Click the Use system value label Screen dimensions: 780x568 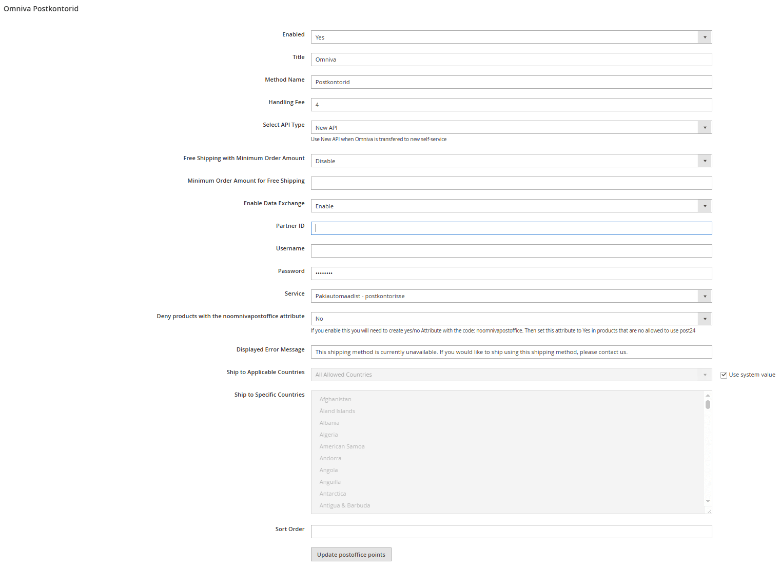(752, 375)
